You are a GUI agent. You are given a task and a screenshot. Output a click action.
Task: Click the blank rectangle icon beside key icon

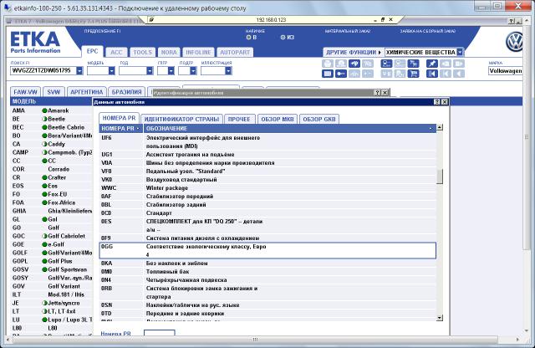tap(328, 74)
